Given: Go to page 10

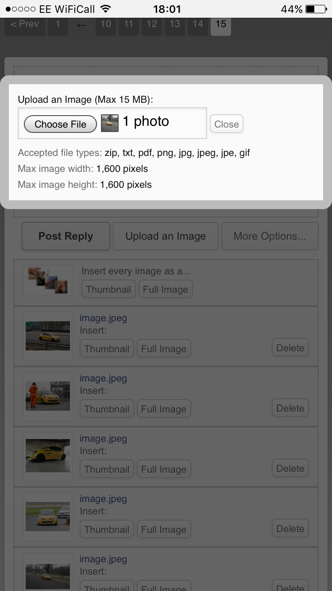Looking at the screenshot, I should (x=106, y=24).
